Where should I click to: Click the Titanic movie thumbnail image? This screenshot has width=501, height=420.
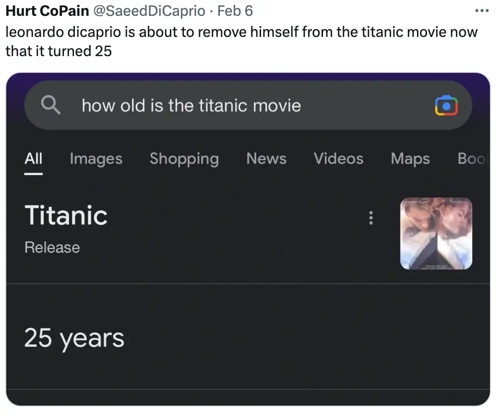(x=436, y=234)
